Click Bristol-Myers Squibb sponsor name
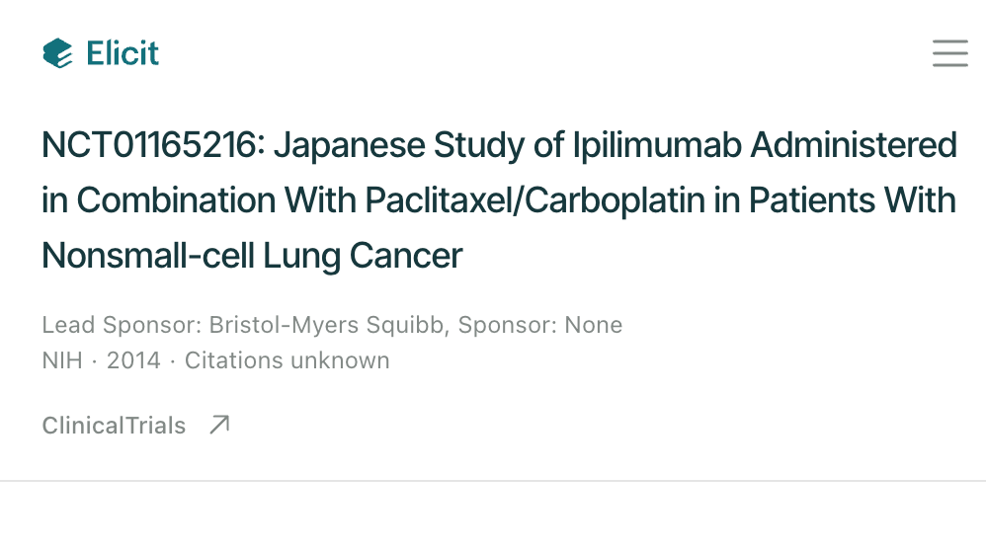This screenshot has height=553, width=986. point(326,325)
